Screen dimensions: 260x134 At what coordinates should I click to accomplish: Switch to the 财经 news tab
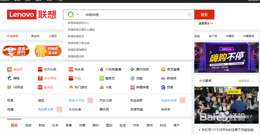[42, 125]
